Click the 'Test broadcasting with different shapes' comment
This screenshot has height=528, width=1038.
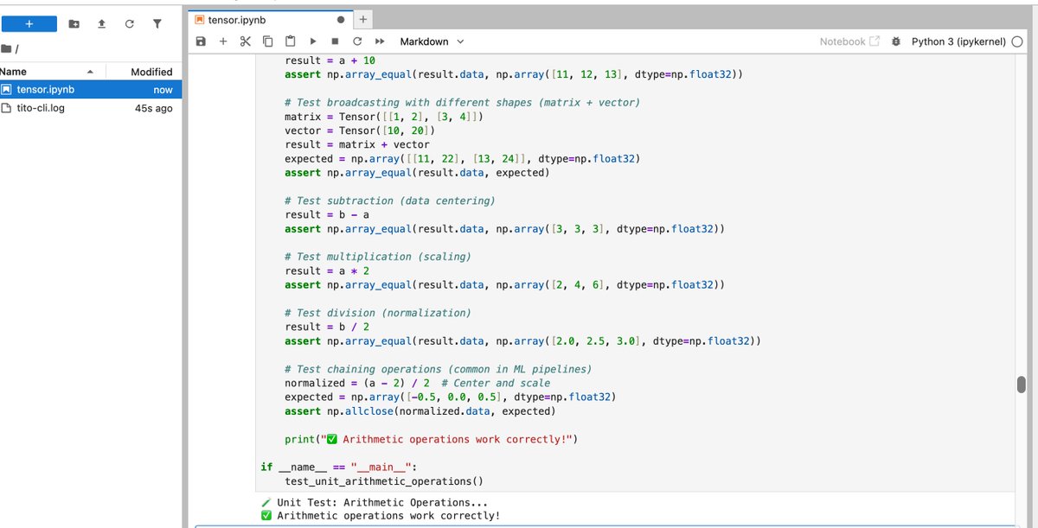(463, 102)
